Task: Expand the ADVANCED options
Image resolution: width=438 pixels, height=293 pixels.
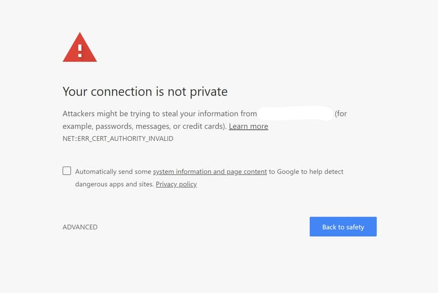Action: coord(80,227)
